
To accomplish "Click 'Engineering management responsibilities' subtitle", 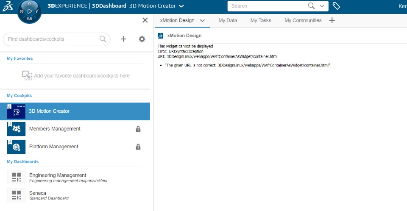I will (x=68, y=180).
